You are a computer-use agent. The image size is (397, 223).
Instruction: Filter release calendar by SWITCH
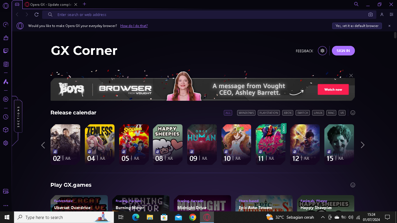[x=303, y=113]
